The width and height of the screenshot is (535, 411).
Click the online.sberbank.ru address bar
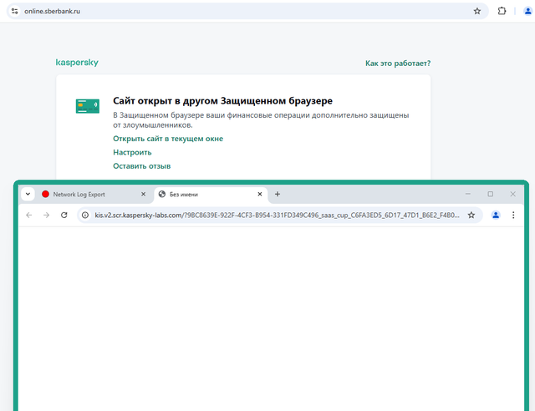247,11
